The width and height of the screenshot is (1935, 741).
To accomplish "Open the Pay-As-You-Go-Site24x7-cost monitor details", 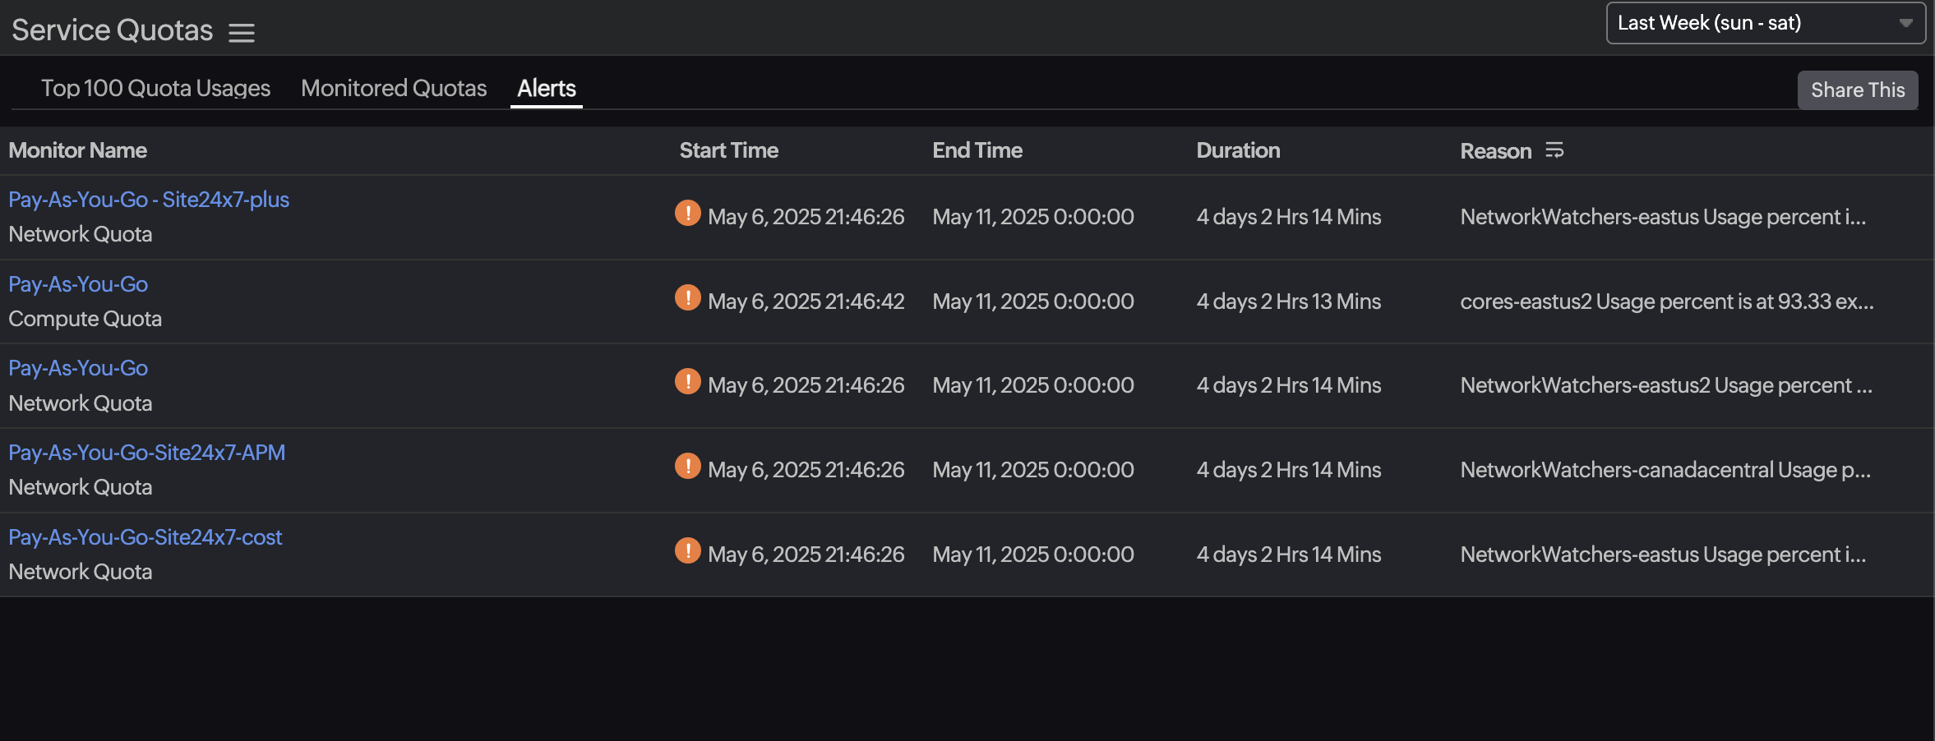I will point(145,536).
